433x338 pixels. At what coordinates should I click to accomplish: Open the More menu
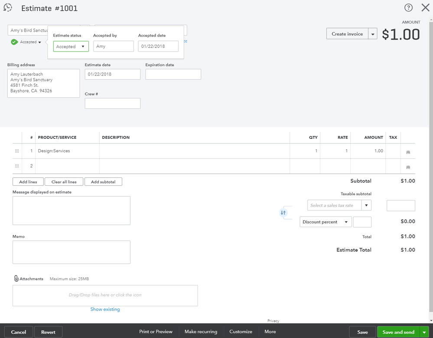(x=270, y=331)
